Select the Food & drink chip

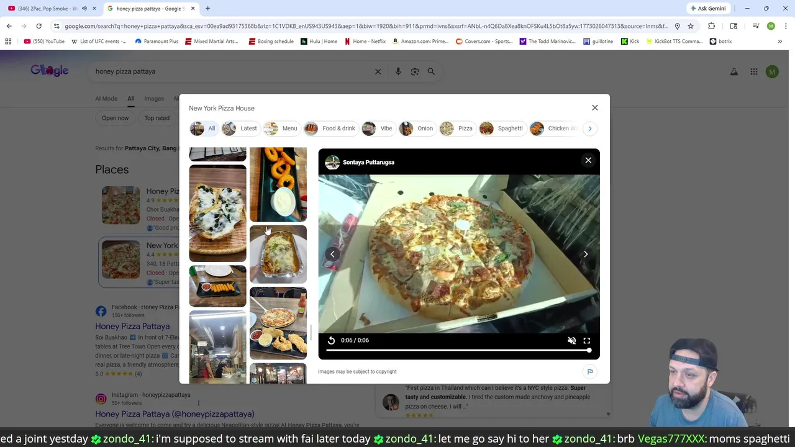tap(330, 129)
